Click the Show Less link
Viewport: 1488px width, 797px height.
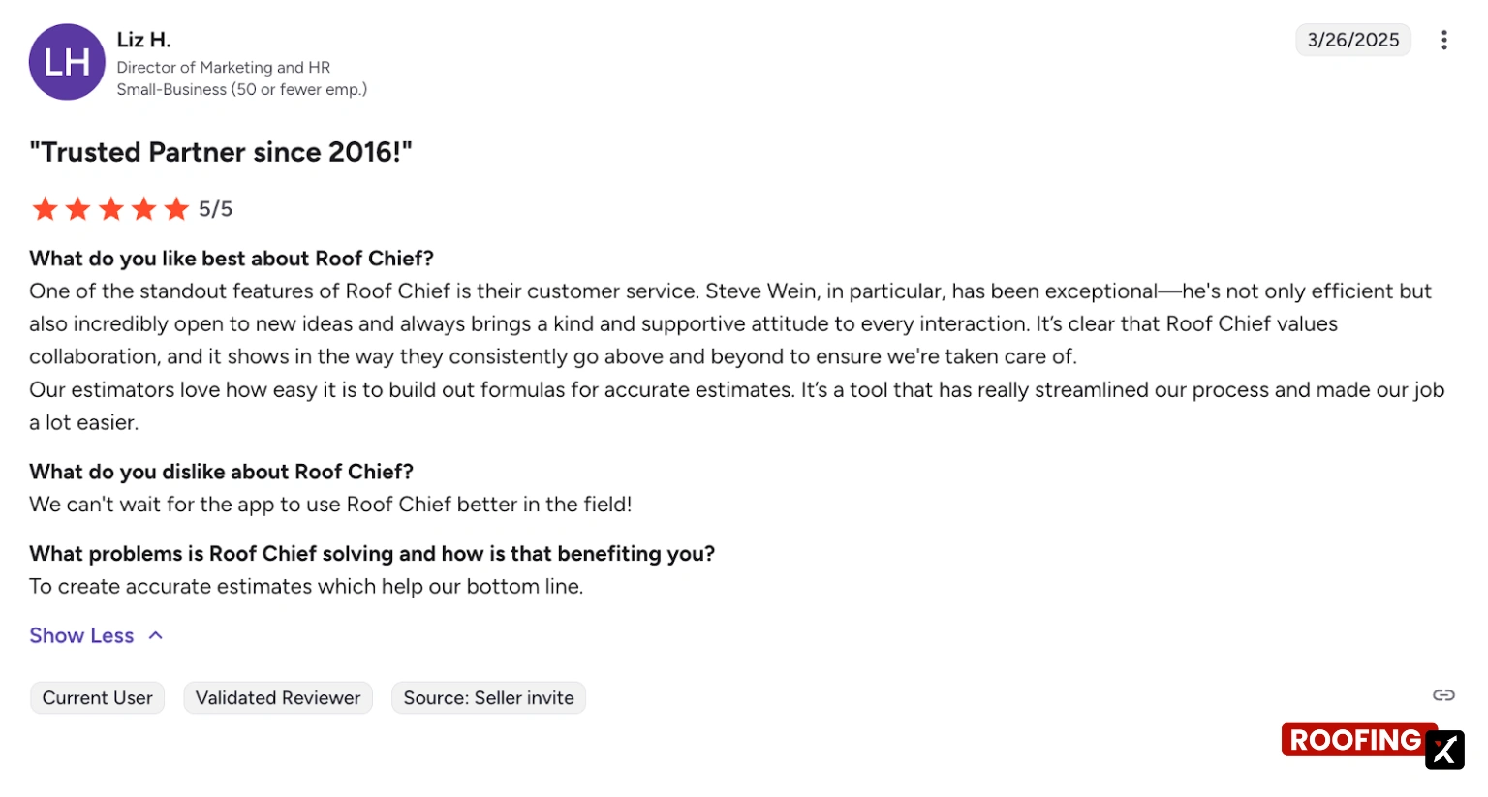point(81,635)
